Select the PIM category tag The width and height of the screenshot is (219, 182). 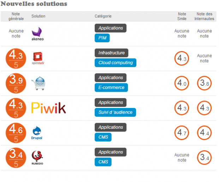point(102,38)
